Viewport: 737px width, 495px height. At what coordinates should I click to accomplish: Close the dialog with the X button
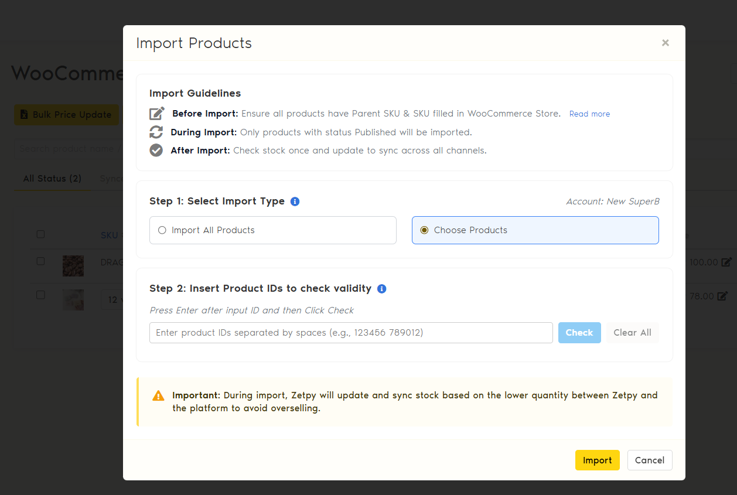666,43
